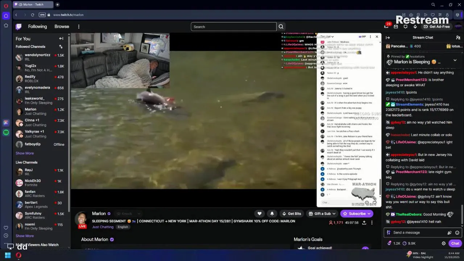Click Opera icon in Windows taskbar
The image size is (464, 261).
[18, 255]
